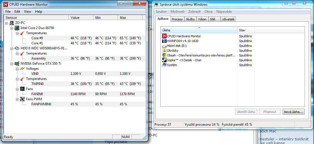
Task: Click the Voltages lightning icon
Action: 22,69
